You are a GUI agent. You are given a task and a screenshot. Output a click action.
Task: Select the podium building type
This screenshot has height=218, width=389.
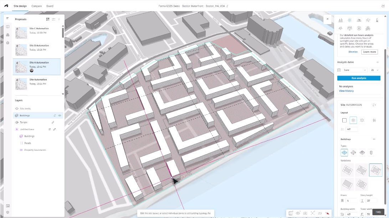[x=362, y=152]
